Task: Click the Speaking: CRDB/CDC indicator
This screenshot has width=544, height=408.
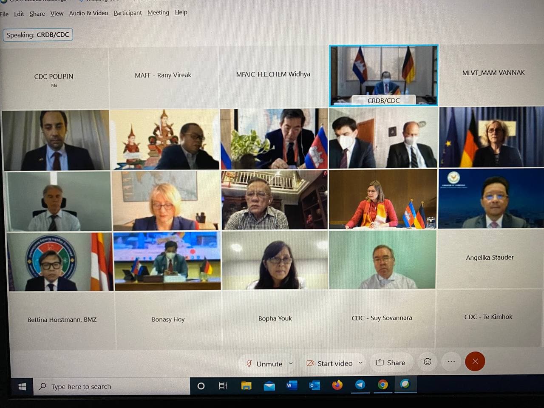Action: (38, 35)
